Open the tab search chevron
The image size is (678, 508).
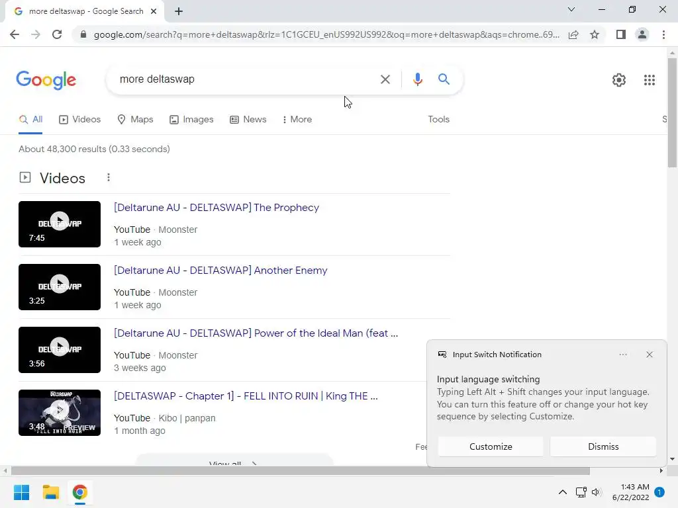(x=571, y=9)
